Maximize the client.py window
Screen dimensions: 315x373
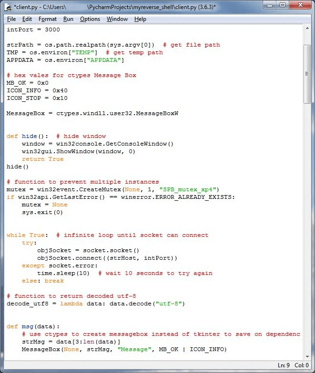(x=282, y=5)
